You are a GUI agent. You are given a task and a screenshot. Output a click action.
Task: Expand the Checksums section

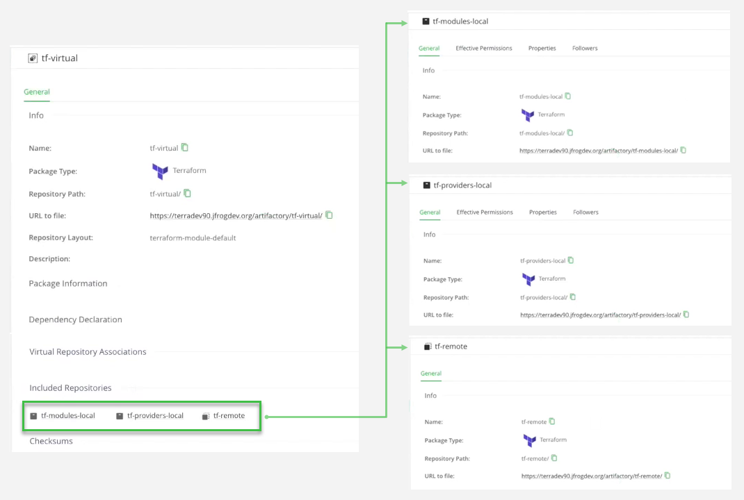51,441
